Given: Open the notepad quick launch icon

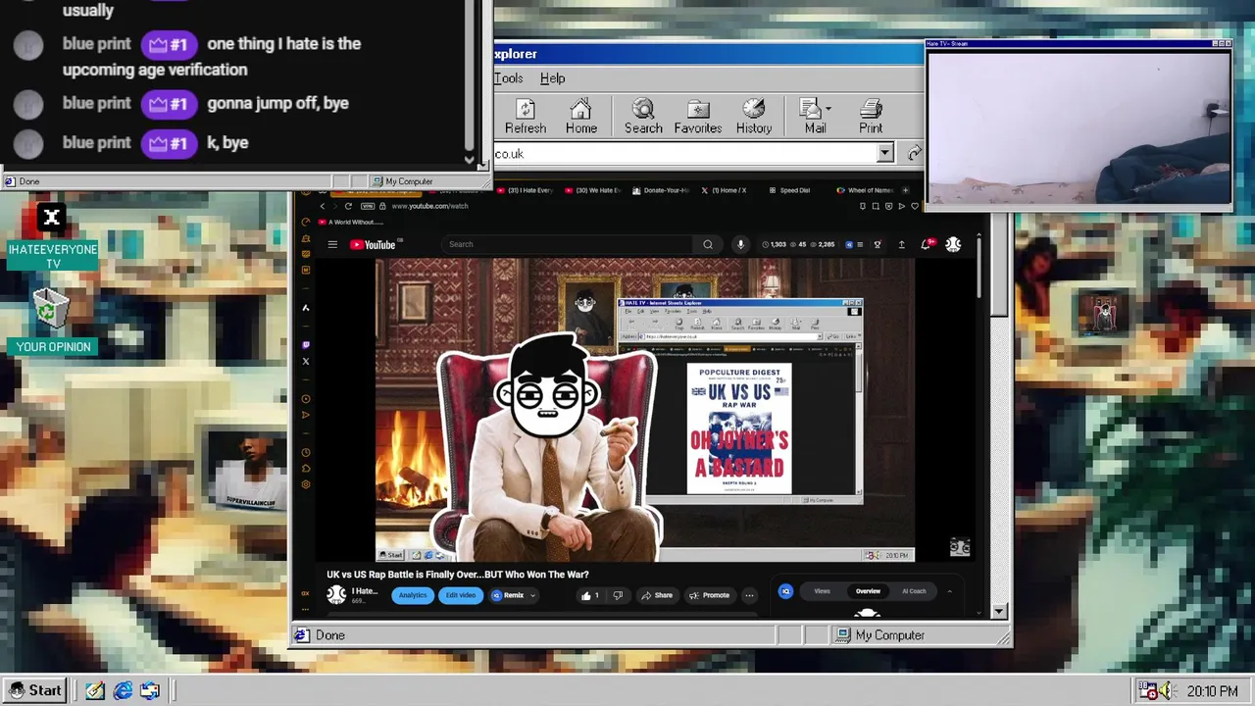Looking at the screenshot, I should (94, 690).
